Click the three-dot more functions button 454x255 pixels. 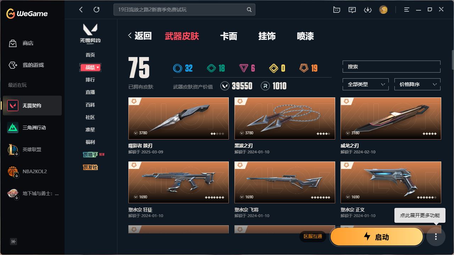tap(436, 237)
